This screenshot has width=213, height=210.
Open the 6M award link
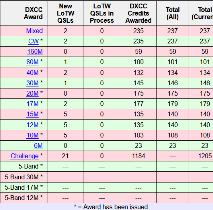tap(38, 145)
